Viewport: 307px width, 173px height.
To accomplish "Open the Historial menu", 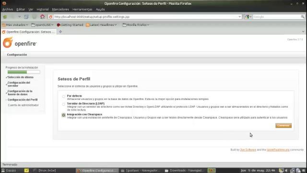I will point(43,10).
